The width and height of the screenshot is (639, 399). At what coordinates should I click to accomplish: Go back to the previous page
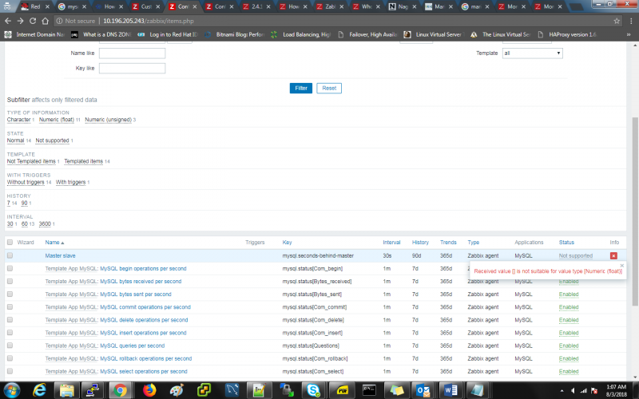(8, 21)
